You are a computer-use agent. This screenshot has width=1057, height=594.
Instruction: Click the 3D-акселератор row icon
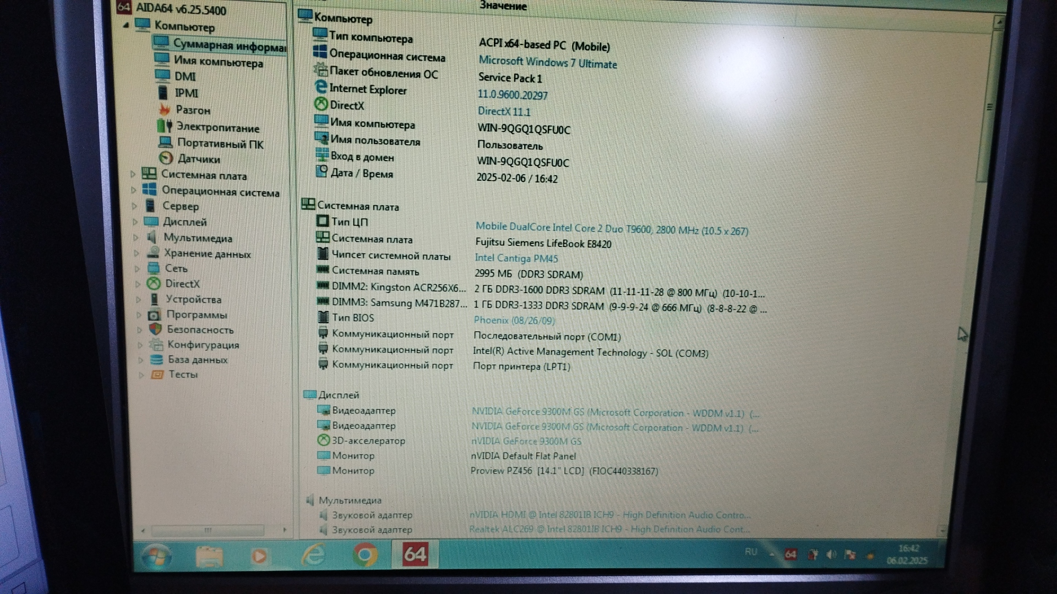point(324,440)
